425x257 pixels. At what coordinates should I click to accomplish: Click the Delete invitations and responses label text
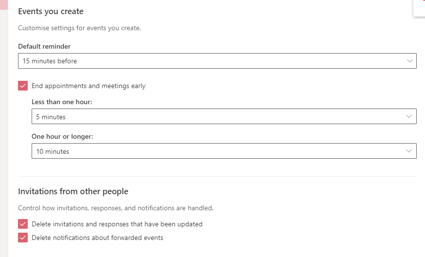click(x=117, y=224)
